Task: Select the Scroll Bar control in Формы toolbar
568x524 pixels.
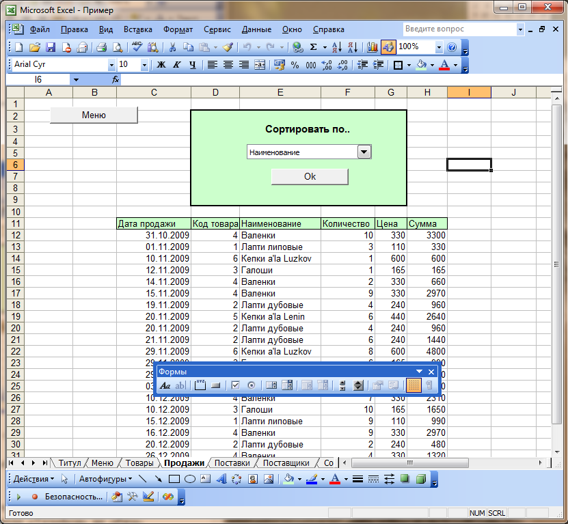Action: tap(342, 385)
